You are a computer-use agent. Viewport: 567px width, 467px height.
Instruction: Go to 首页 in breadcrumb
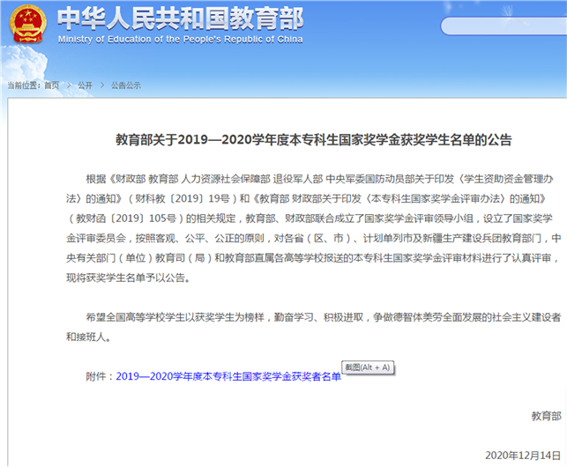click(x=52, y=85)
